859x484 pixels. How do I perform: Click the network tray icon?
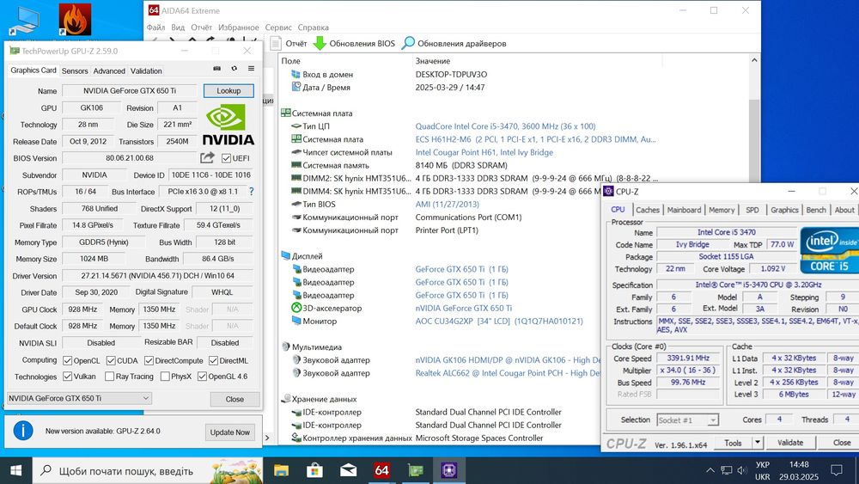point(727,470)
